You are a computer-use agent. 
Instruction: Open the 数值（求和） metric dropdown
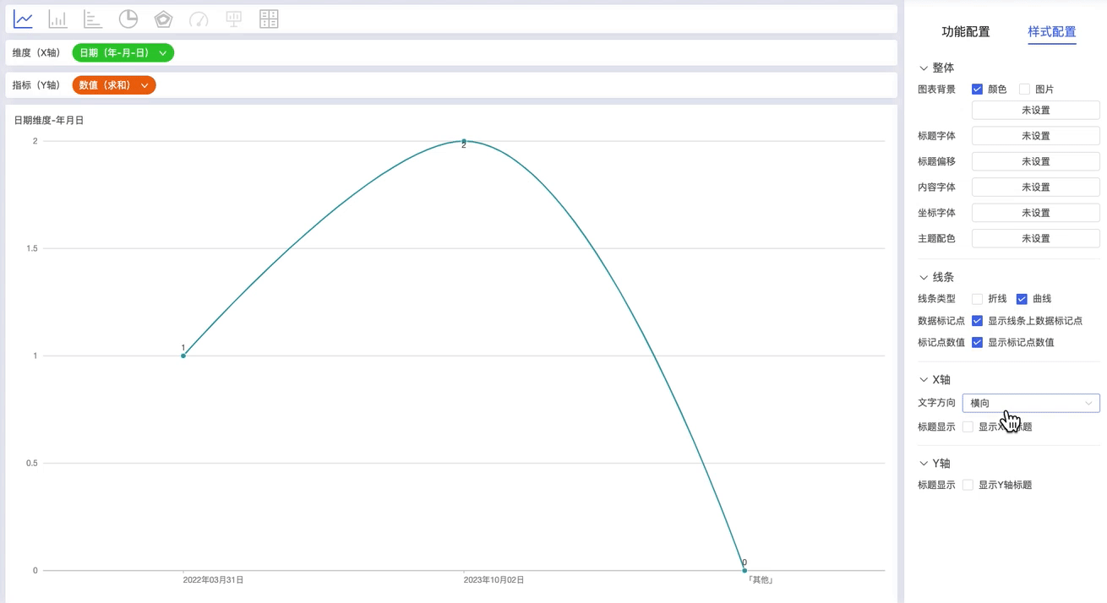[x=114, y=85]
